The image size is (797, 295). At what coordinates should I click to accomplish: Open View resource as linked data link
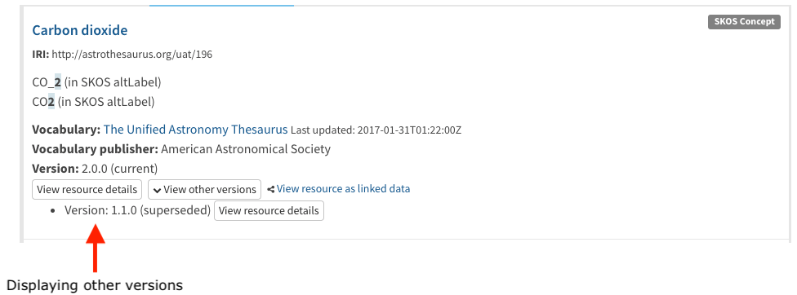343,188
